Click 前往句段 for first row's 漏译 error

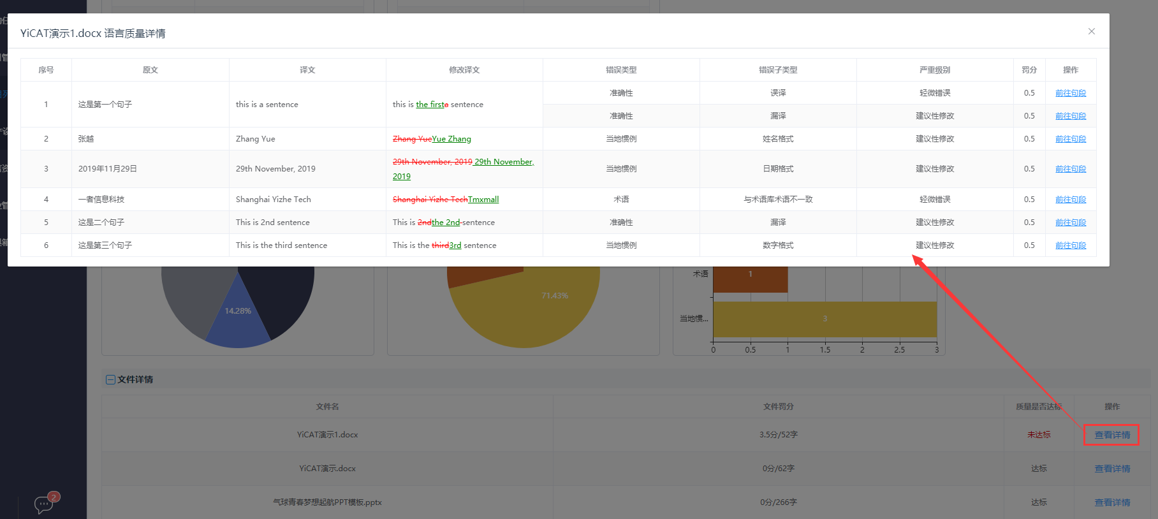[x=1070, y=116]
